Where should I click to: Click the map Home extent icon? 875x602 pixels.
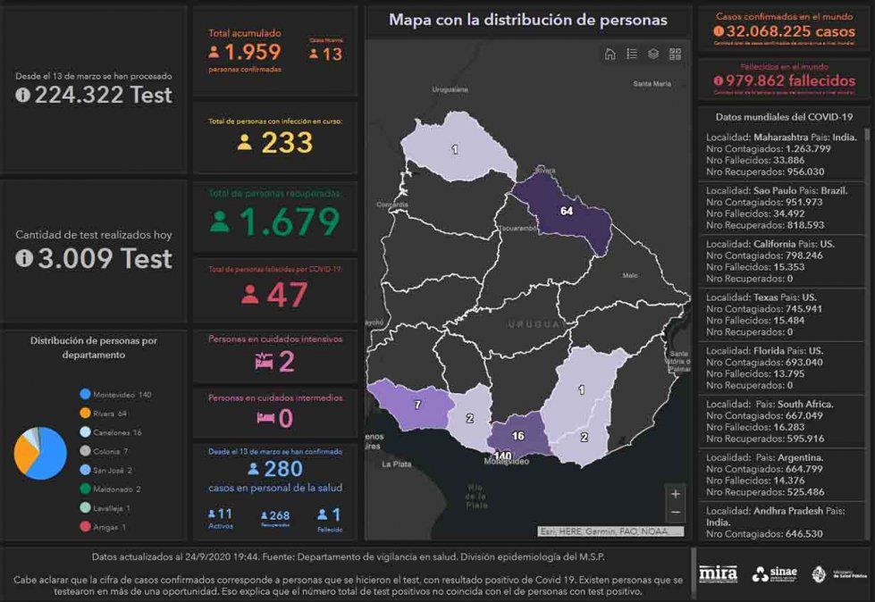[x=610, y=54]
